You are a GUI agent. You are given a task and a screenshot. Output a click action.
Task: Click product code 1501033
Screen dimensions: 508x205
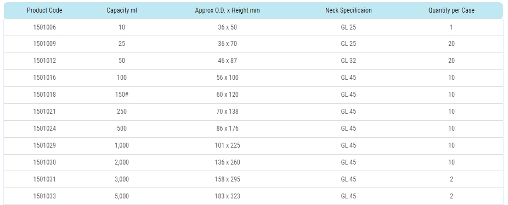click(44, 196)
